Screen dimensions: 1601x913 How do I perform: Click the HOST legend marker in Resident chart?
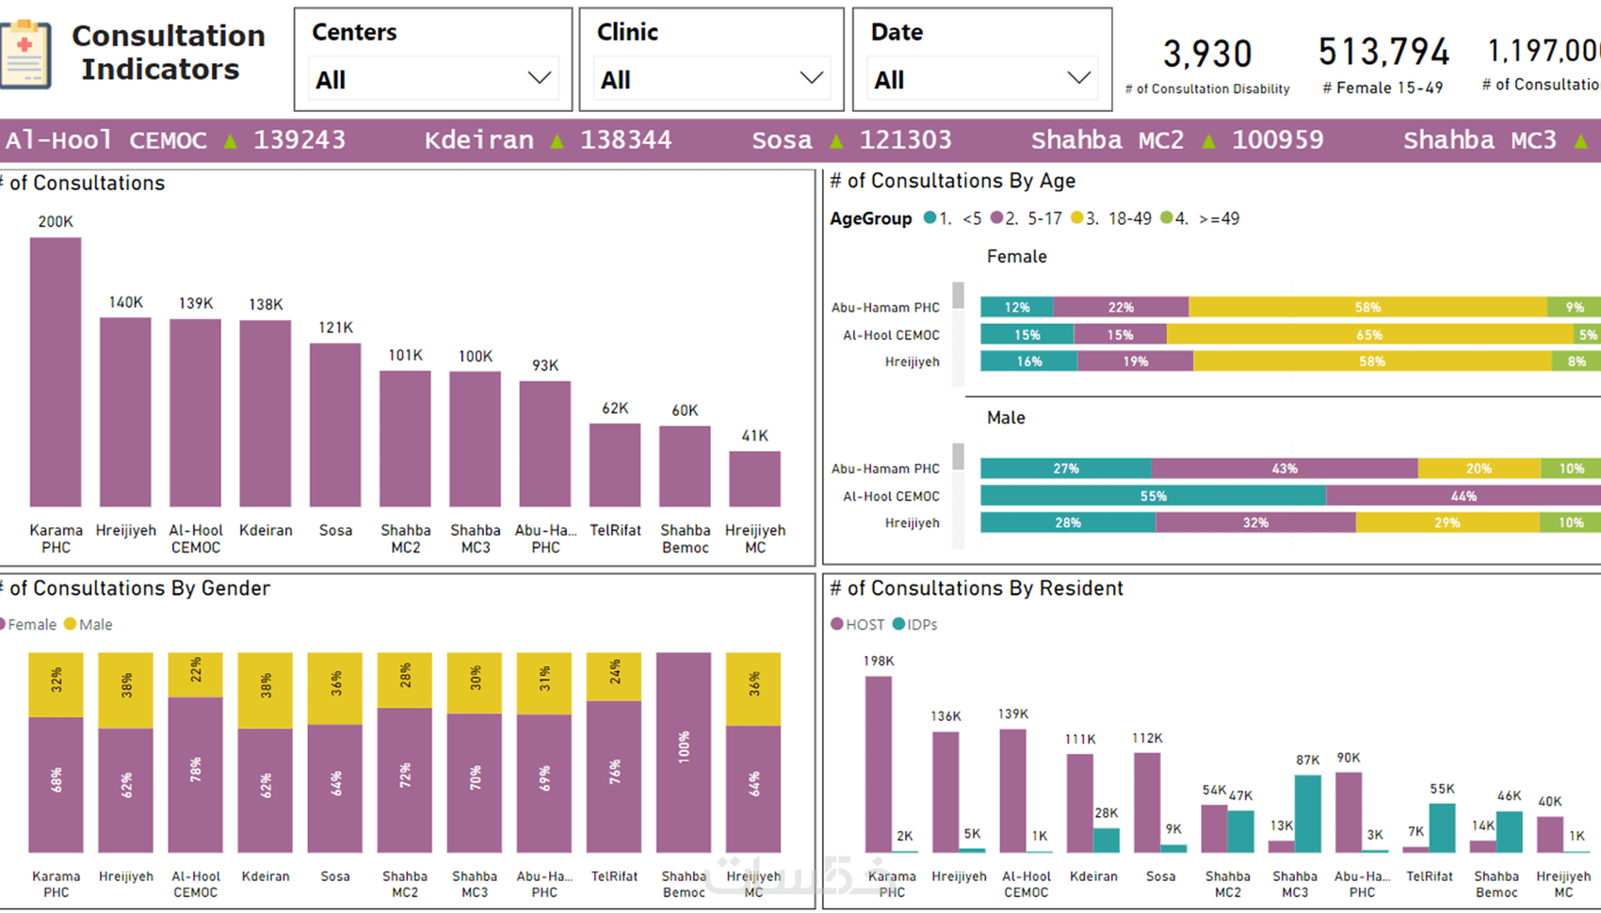(837, 624)
